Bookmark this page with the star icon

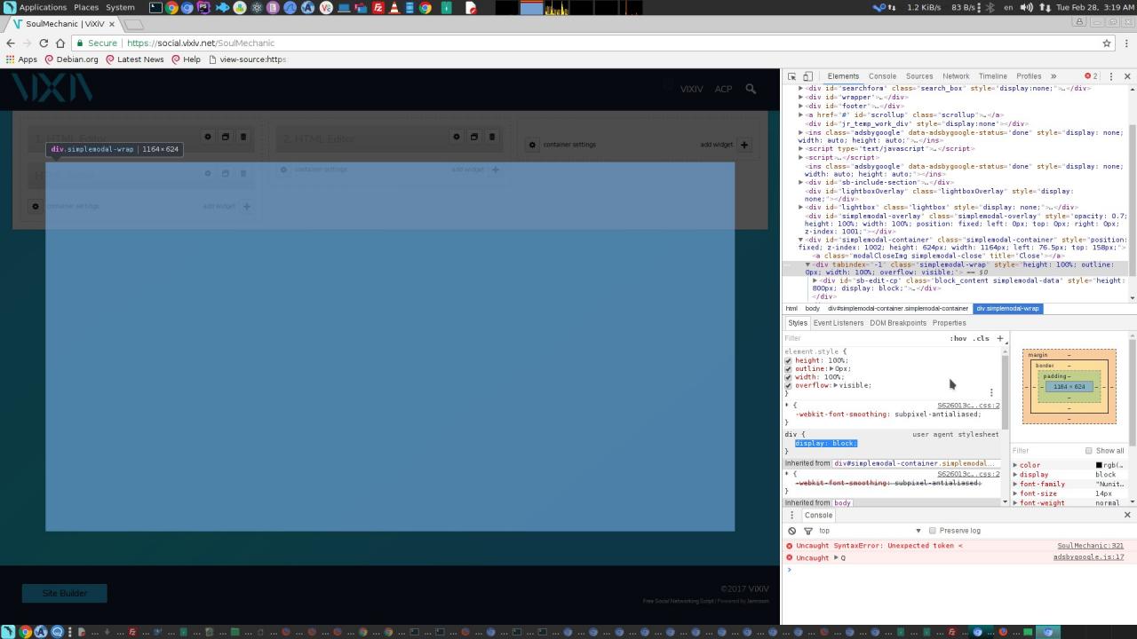(x=1106, y=43)
